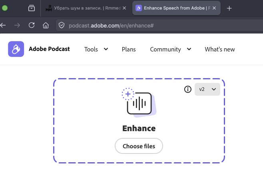Open the Plans page
The height and width of the screenshot is (173, 263).
point(129,49)
